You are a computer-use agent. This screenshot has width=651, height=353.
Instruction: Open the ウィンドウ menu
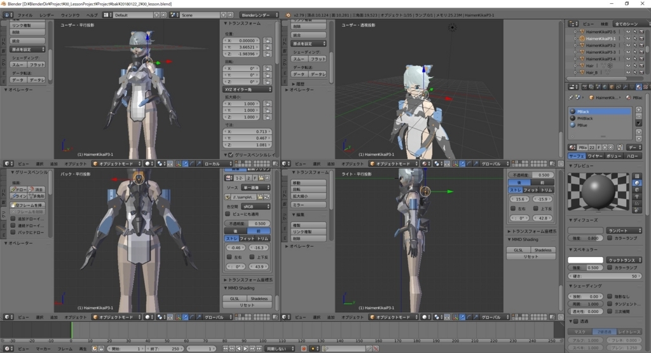coord(70,15)
